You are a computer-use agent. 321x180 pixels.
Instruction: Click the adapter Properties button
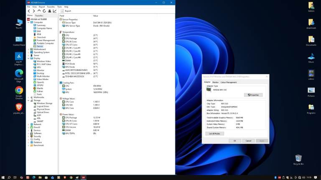pos(253,95)
